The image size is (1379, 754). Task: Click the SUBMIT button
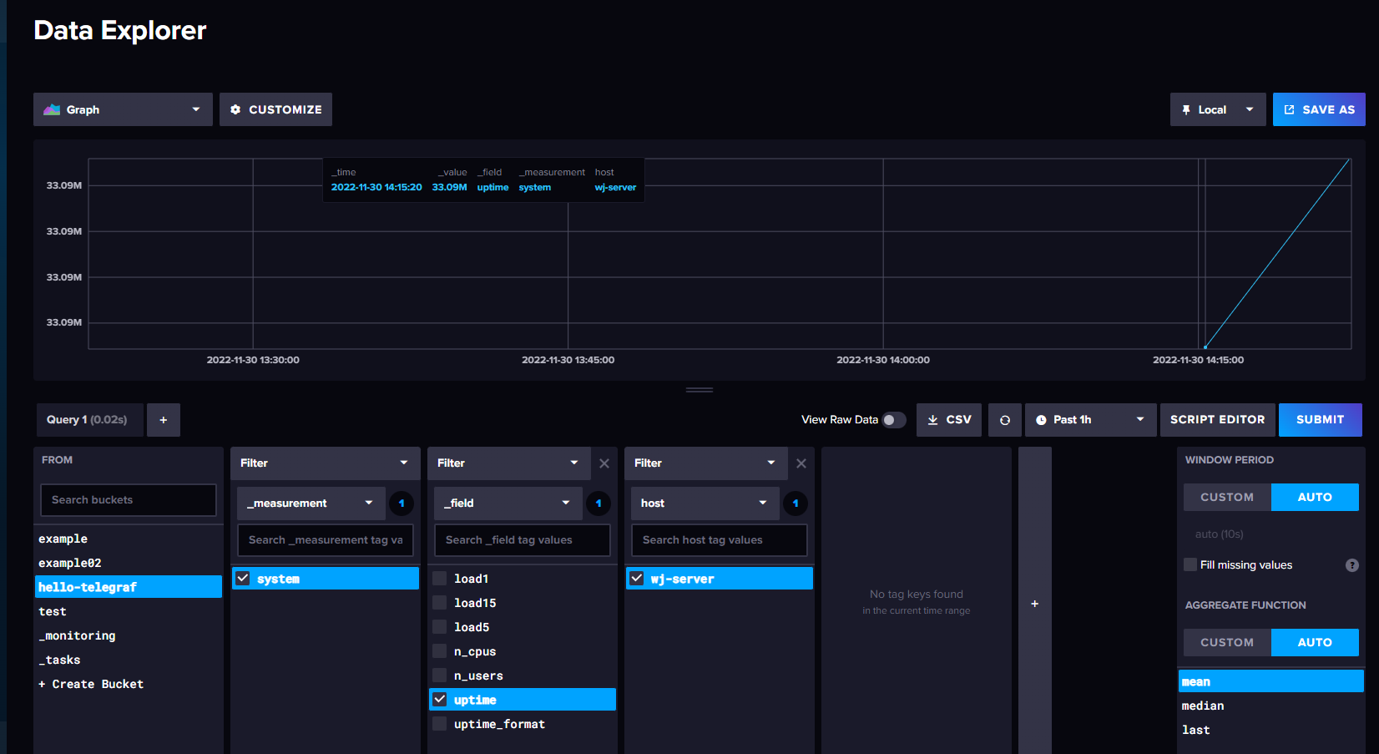(1320, 420)
